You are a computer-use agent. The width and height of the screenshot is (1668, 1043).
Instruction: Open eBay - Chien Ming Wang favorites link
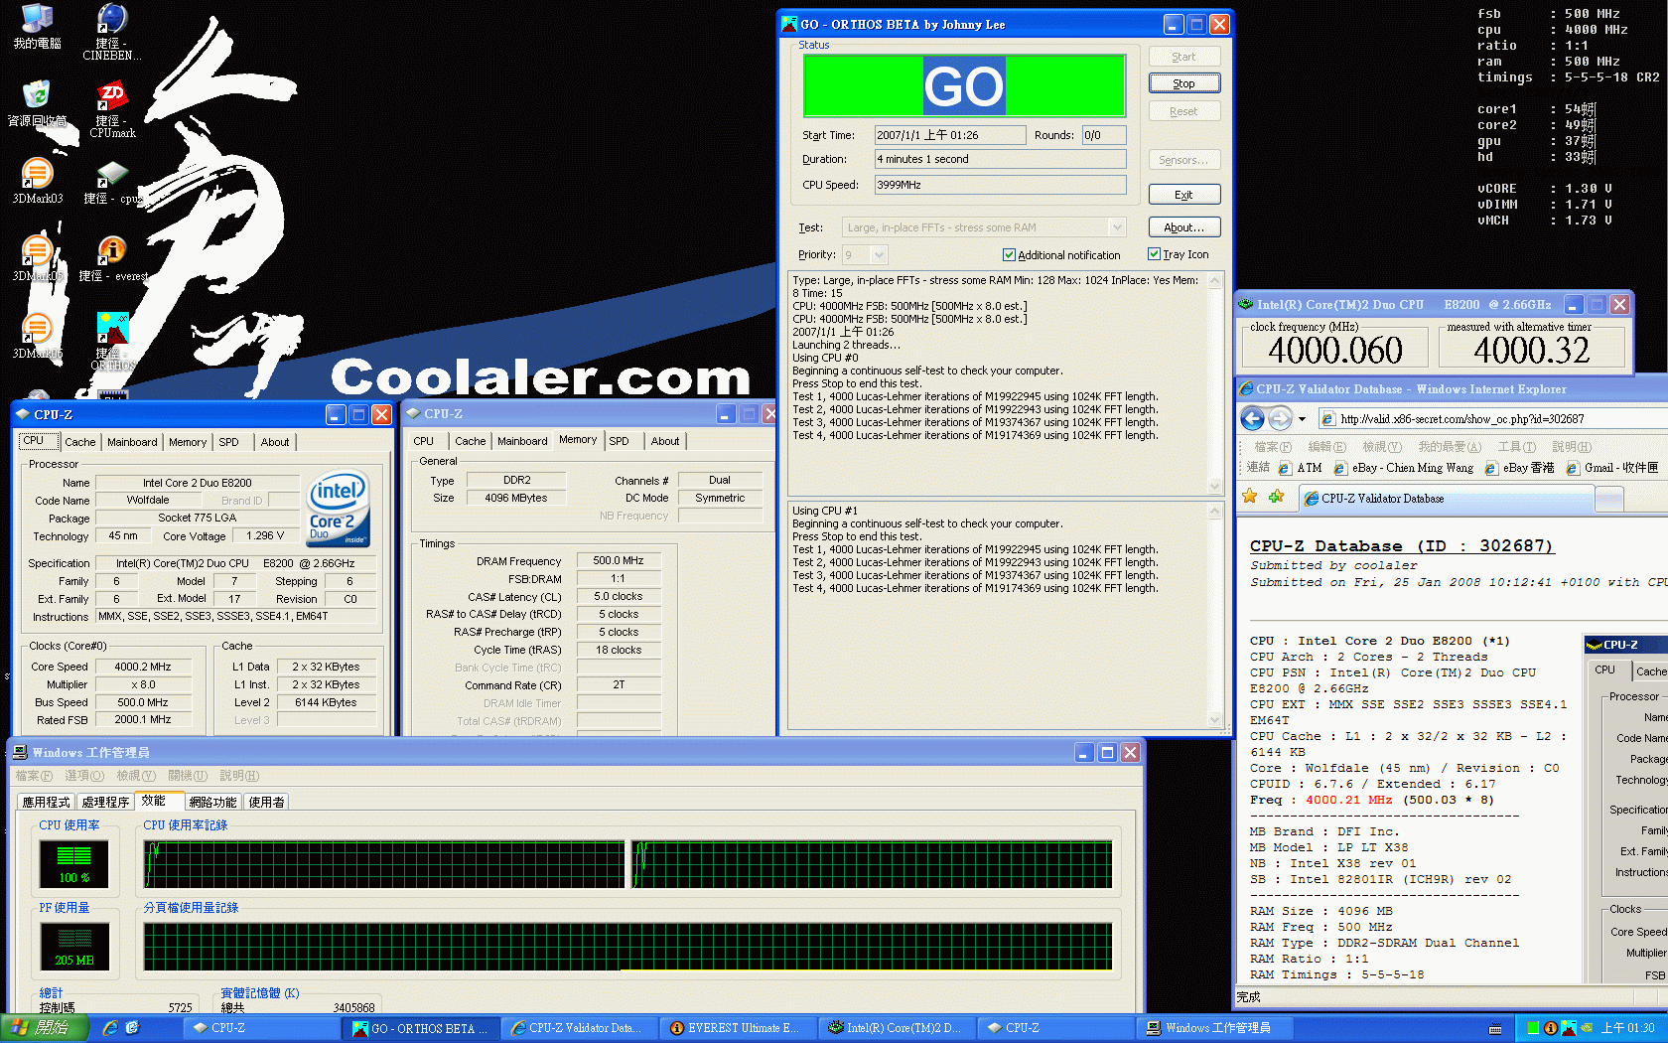(1404, 468)
